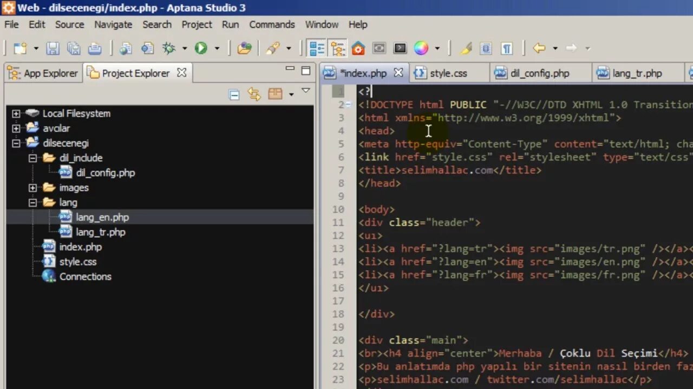Open the Source menu
Image resolution: width=693 pixels, height=389 pixels.
pyautogui.click(x=69, y=24)
